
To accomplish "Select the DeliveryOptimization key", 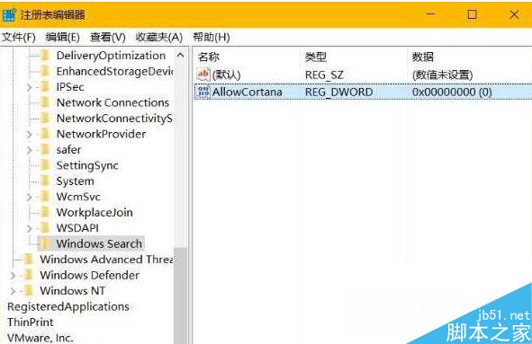I will point(111,56).
